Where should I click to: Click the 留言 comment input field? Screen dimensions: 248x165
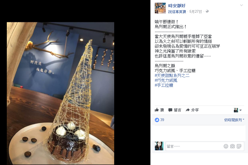[195, 146]
